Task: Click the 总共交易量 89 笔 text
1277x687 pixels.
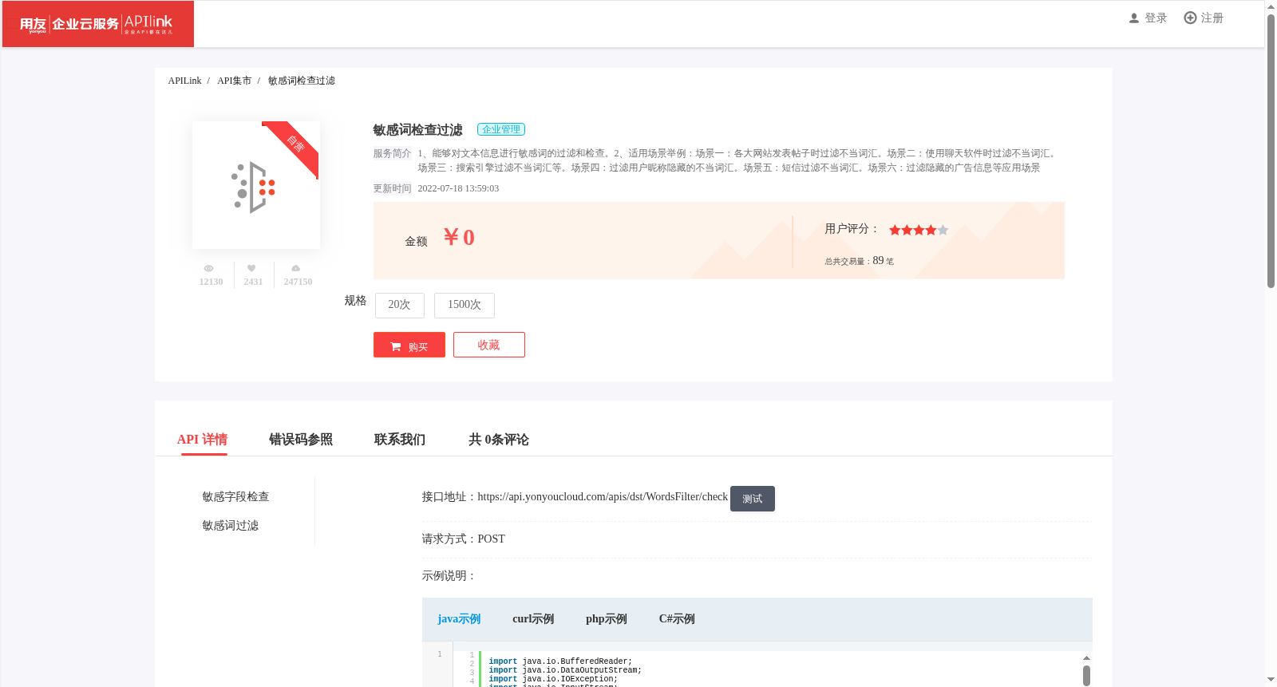Action: [x=859, y=261]
